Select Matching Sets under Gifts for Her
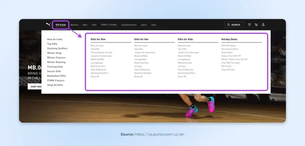Image resolution: width=305 pixels, height=146 pixels. click(x=141, y=63)
